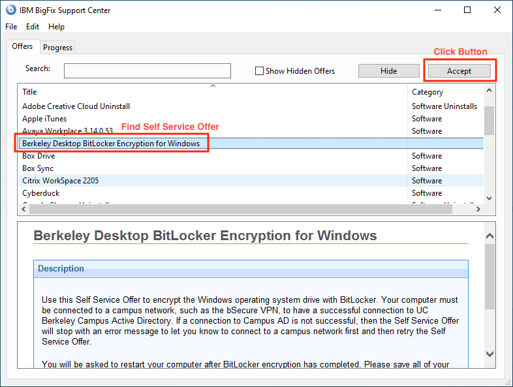Viewport: 513px width, 387px height.
Task: Open the File menu
Action: (x=11, y=27)
